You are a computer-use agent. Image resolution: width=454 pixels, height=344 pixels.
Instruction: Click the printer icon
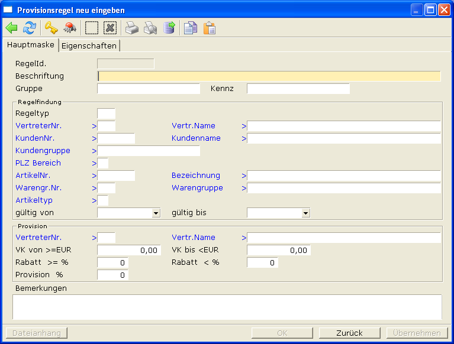(x=132, y=28)
